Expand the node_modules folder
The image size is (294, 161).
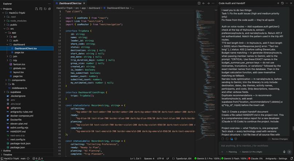[4, 21]
